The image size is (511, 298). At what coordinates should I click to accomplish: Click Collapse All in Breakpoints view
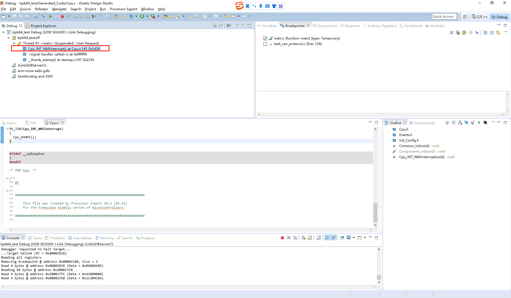tap(492, 33)
